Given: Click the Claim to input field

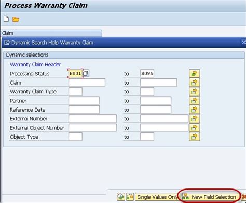Looking at the screenshot, I should point(159,83).
